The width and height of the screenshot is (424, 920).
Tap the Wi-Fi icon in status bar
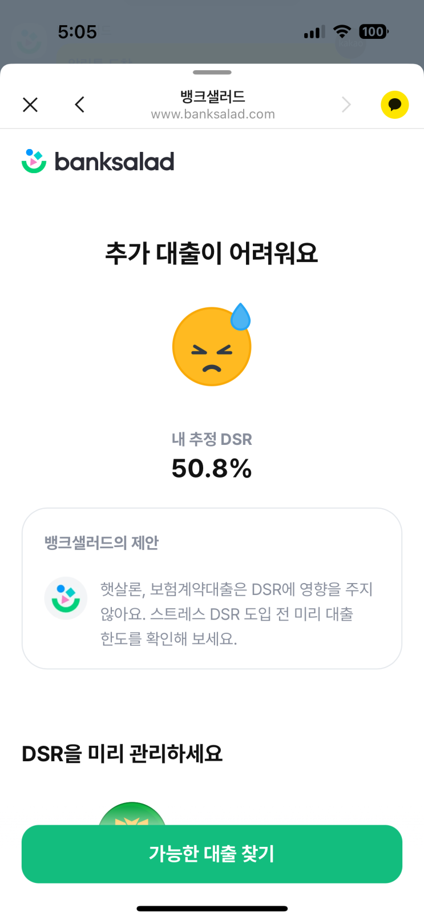pos(342,32)
